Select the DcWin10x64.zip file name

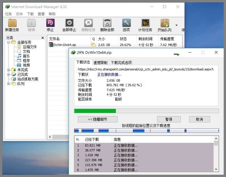click(65, 45)
